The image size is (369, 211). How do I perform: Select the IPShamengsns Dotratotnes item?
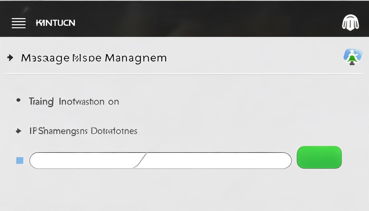83,131
